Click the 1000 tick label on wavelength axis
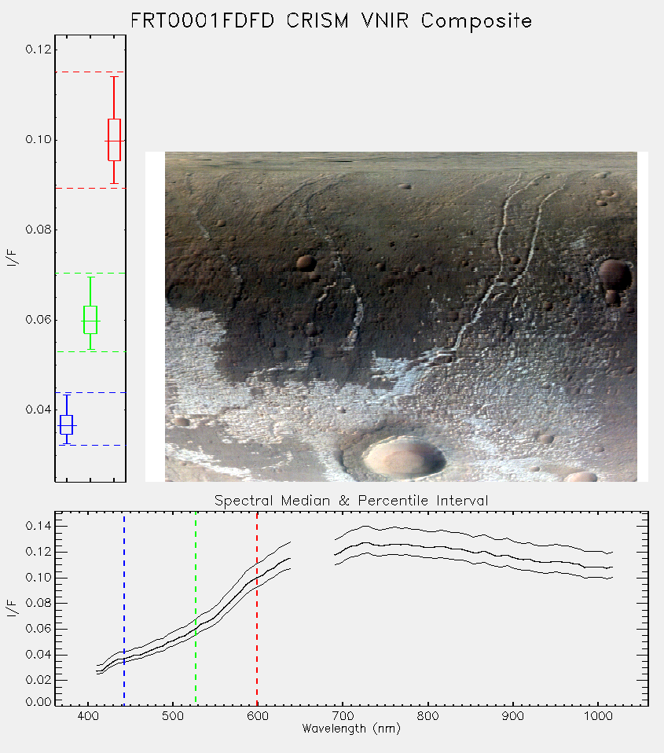Viewport: 664px width, 753px height. [598, 716]
